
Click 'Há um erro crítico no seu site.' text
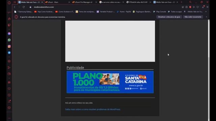coord(79,103)
